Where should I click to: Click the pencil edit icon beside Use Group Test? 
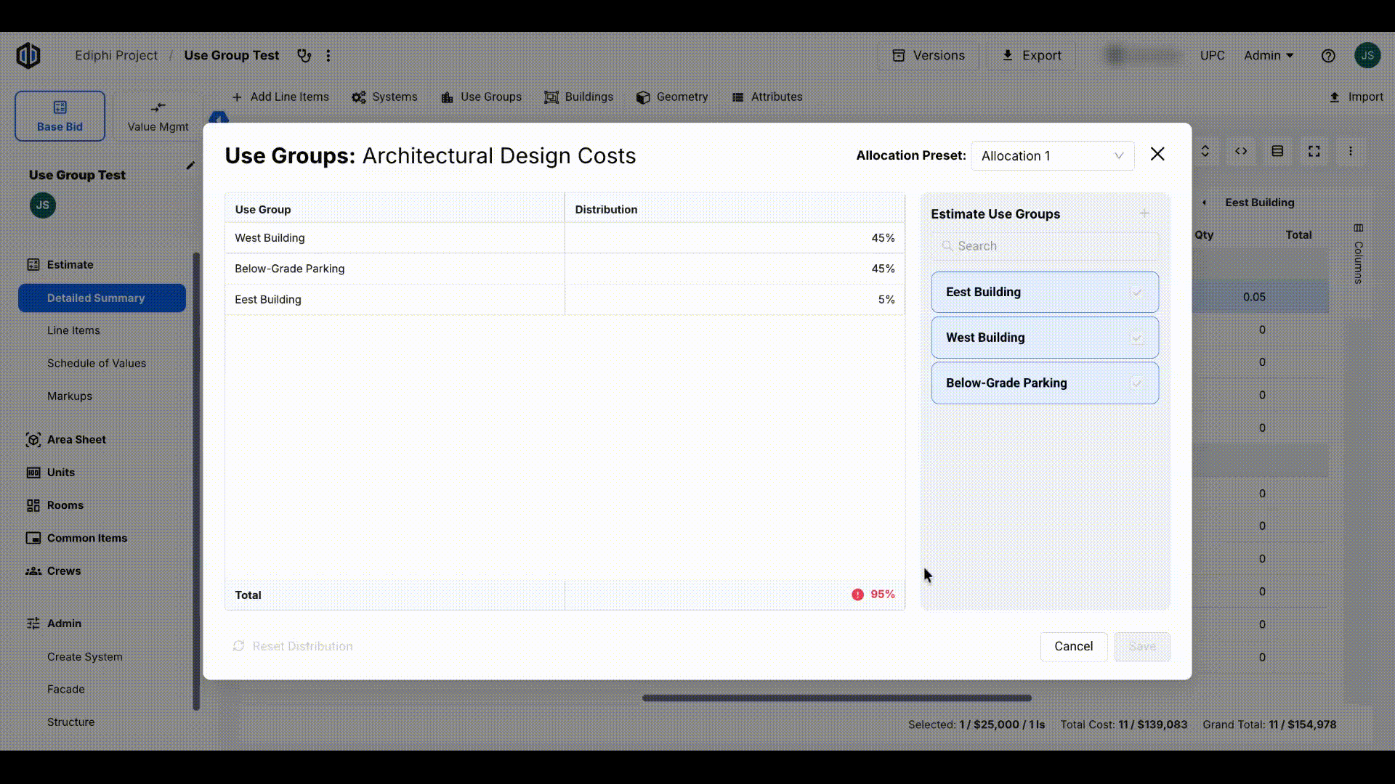click(190, 166)
